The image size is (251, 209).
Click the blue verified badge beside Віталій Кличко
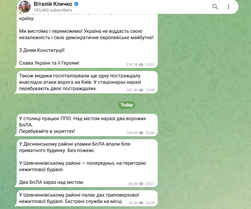point(76,4)
